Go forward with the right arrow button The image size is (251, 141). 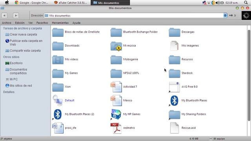tap(16, 16)
